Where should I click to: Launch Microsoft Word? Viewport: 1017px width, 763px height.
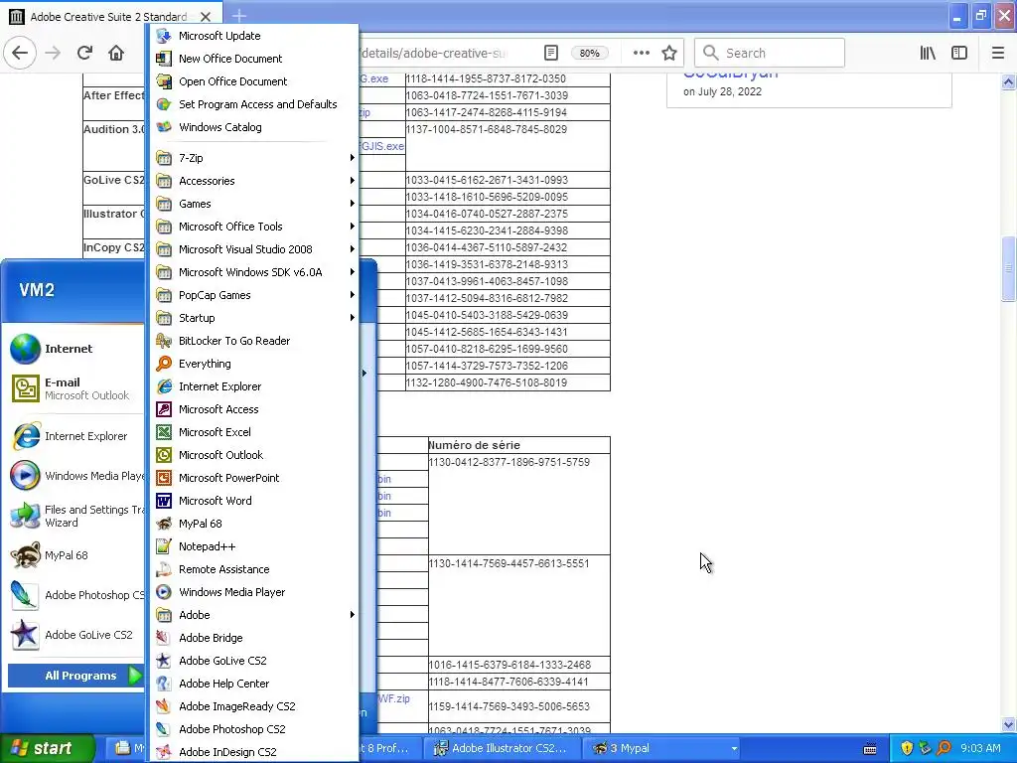pyautogui.click(x=253, y=501)
